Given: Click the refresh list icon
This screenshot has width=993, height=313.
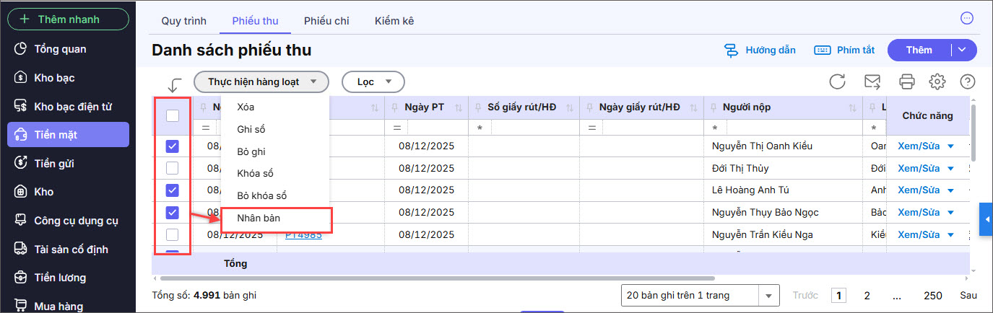Looking at the screenshot, I should [838, 81].
